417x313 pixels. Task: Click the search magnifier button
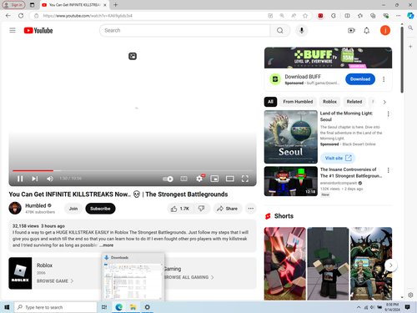(x=280, y=30)
